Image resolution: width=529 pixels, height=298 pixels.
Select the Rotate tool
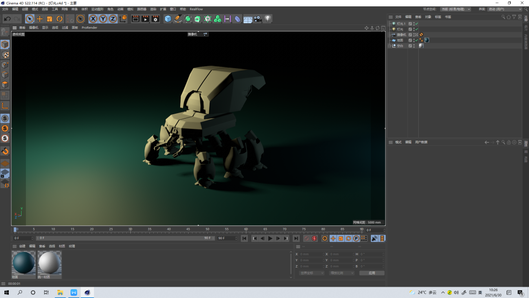coord(59,19)
